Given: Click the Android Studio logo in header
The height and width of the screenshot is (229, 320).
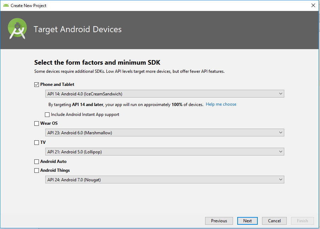Looking at the screenshot, I should click(x=17, y=29).
